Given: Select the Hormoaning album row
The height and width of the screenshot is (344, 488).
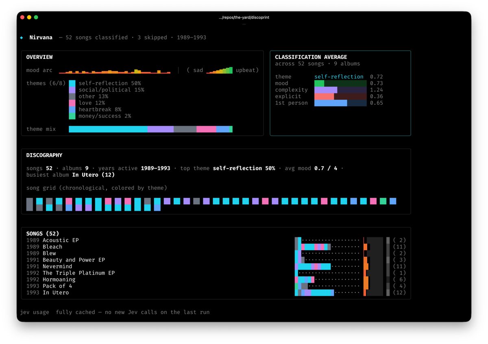Looking at the screenshot, I should click(x=216, y=279).
